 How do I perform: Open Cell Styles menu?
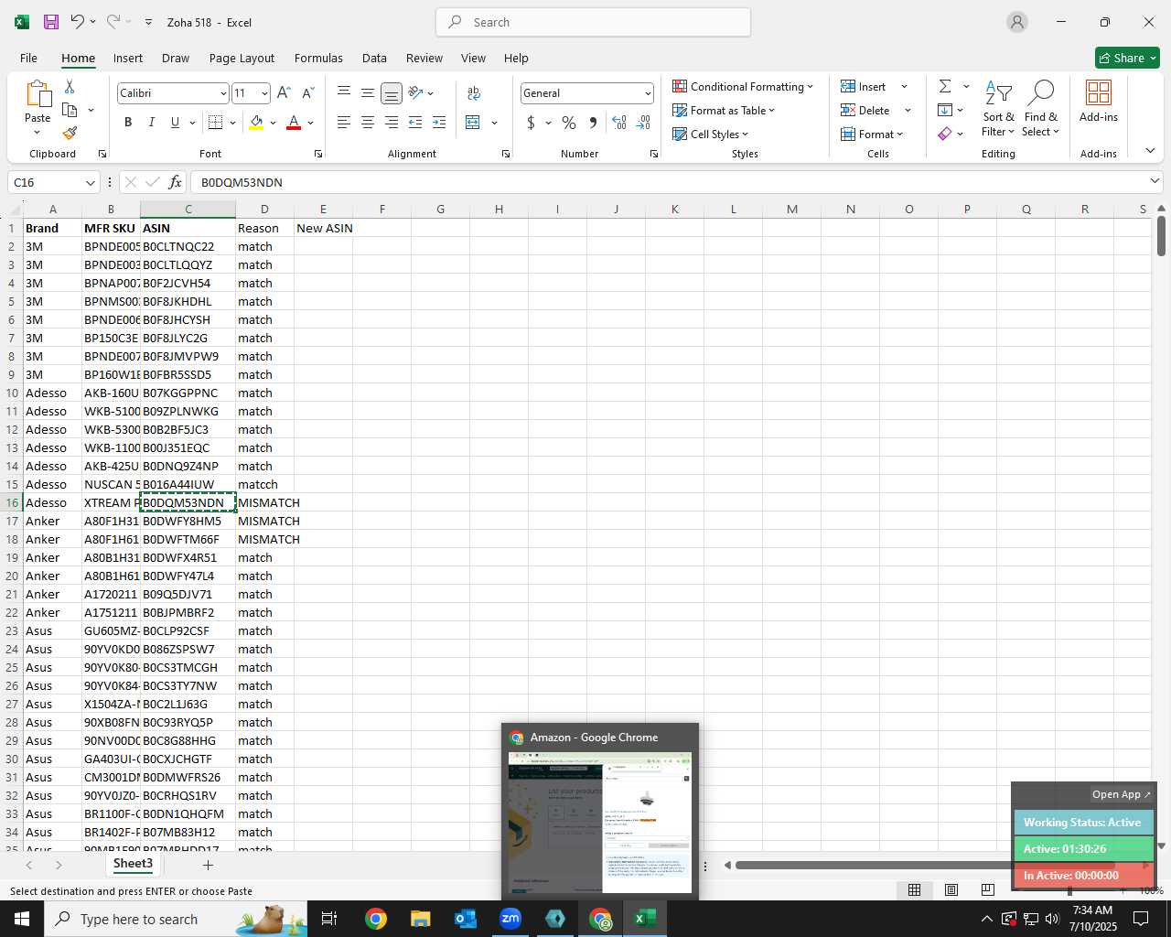(711, 135)
